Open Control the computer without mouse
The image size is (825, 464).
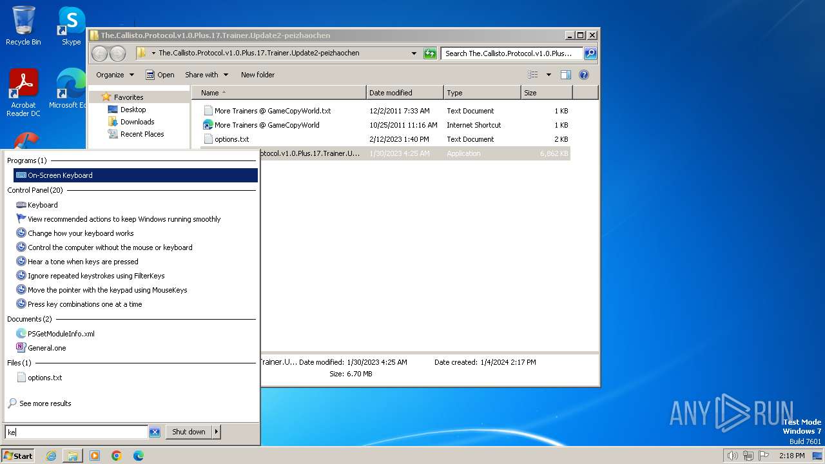tap(135, 247)
